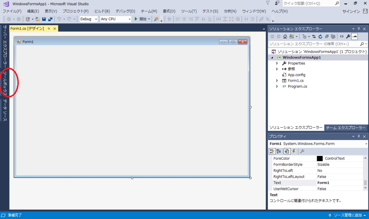Click the Events lightning bolt icon

pyautogui.click(x=294, y=151)
